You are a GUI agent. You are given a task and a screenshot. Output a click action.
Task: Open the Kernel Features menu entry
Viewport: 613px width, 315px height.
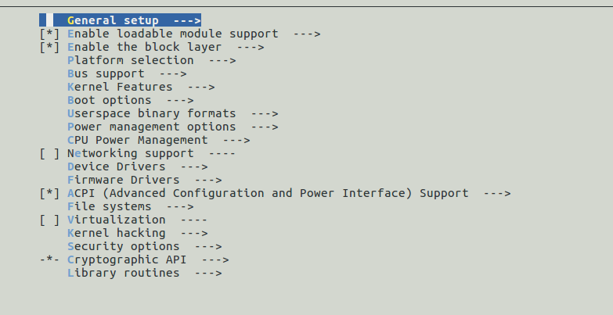pyautogui.click(x=120, y=87)
